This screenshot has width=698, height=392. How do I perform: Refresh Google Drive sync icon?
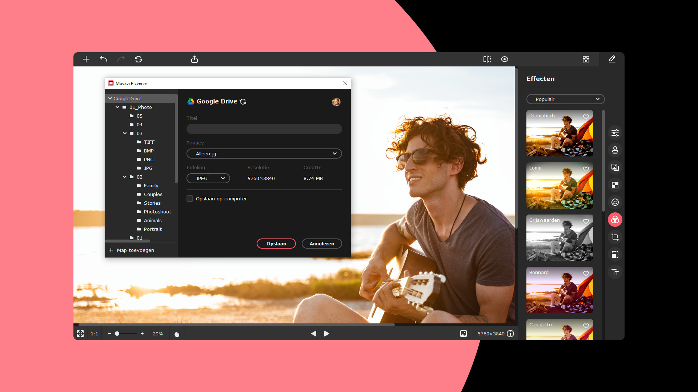click(x=243, y=102)
